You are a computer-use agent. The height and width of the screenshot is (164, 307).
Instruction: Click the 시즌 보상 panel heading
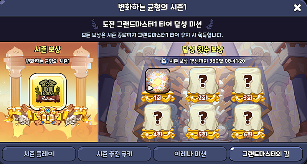point(48,50)
